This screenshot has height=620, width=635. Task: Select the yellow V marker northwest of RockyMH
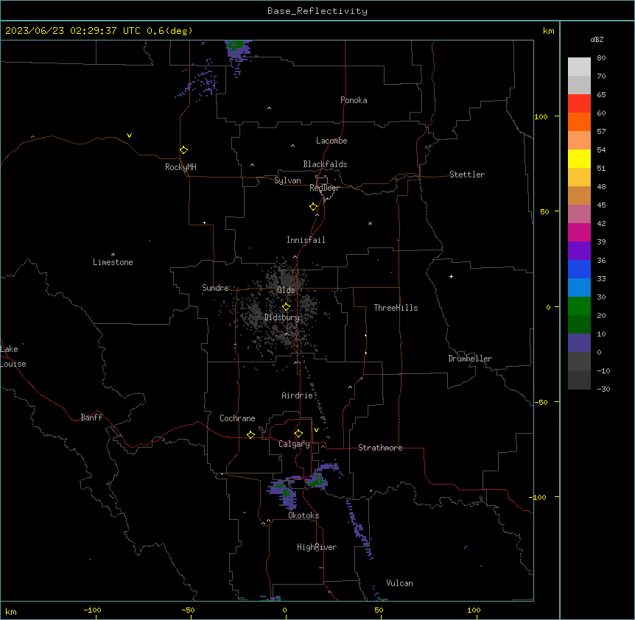pos(129,135)
